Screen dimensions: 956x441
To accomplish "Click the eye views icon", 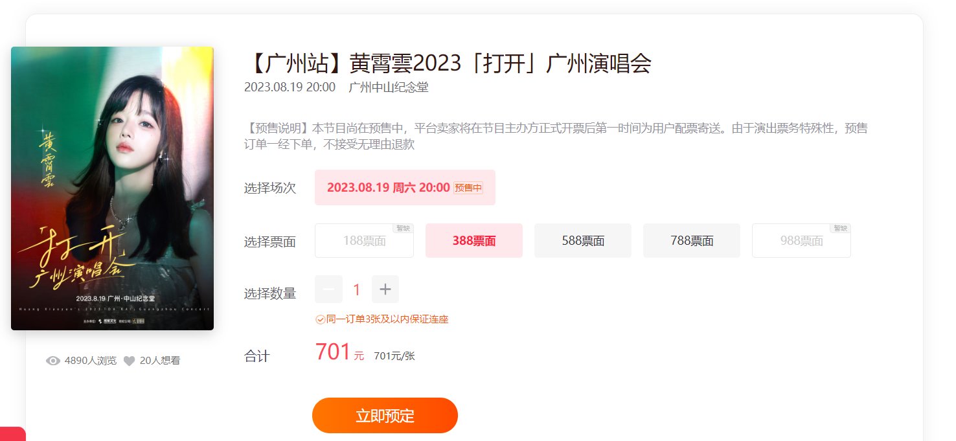I will click(x=53, y=361).
